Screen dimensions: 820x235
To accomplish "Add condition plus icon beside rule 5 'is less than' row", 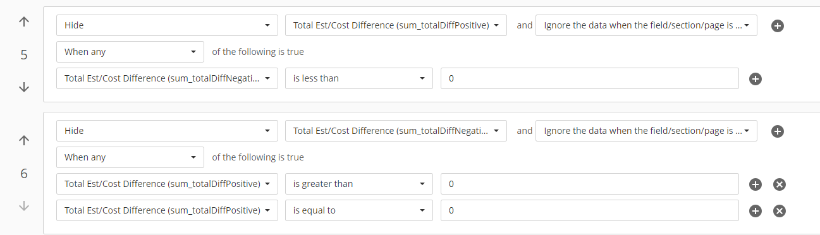I will pyautogui.click(x=755, y=79).
